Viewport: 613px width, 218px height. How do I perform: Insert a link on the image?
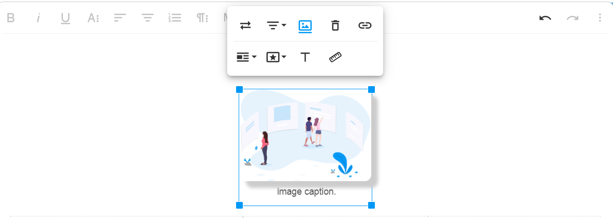pyautogui.click(x=365, y=25)
